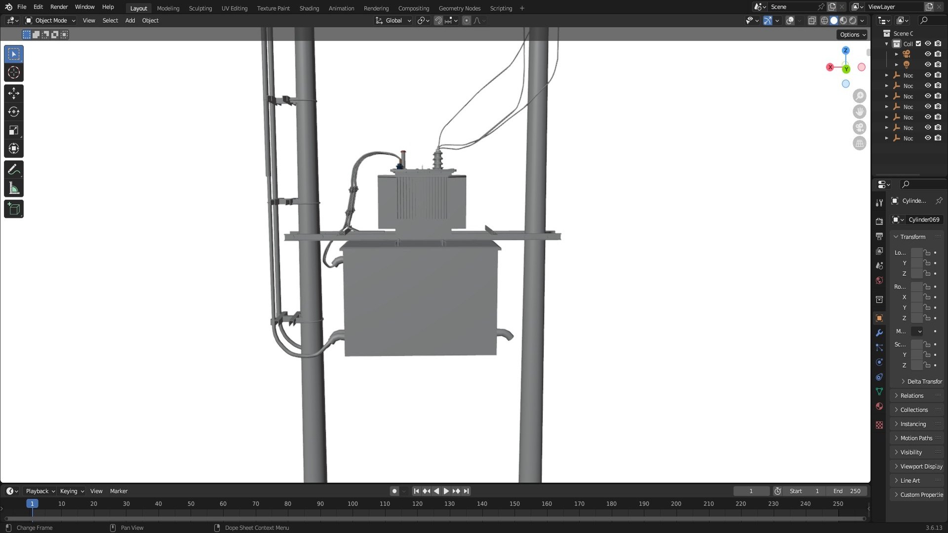Switch to the Modeling workspace tab

click(168, 8)
